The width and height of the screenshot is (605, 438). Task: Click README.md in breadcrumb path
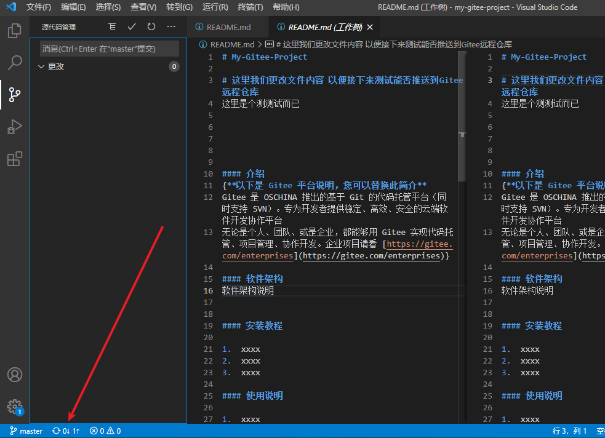[232, 44]
